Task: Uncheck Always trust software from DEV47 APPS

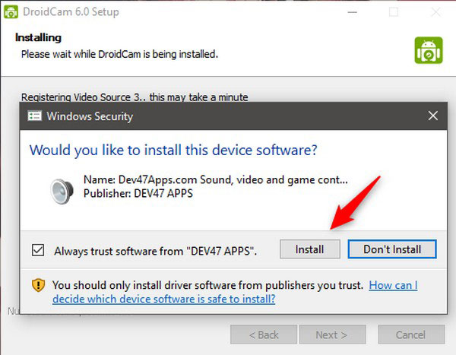Action: pyautogui.click(x=38, y=250)
